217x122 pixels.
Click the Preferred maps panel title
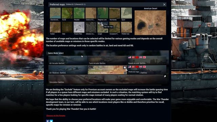(x=57, y=4)
